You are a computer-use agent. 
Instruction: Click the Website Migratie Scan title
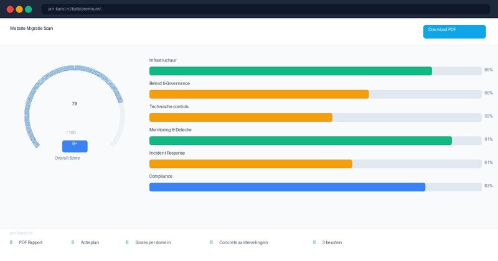click(31, 29)
